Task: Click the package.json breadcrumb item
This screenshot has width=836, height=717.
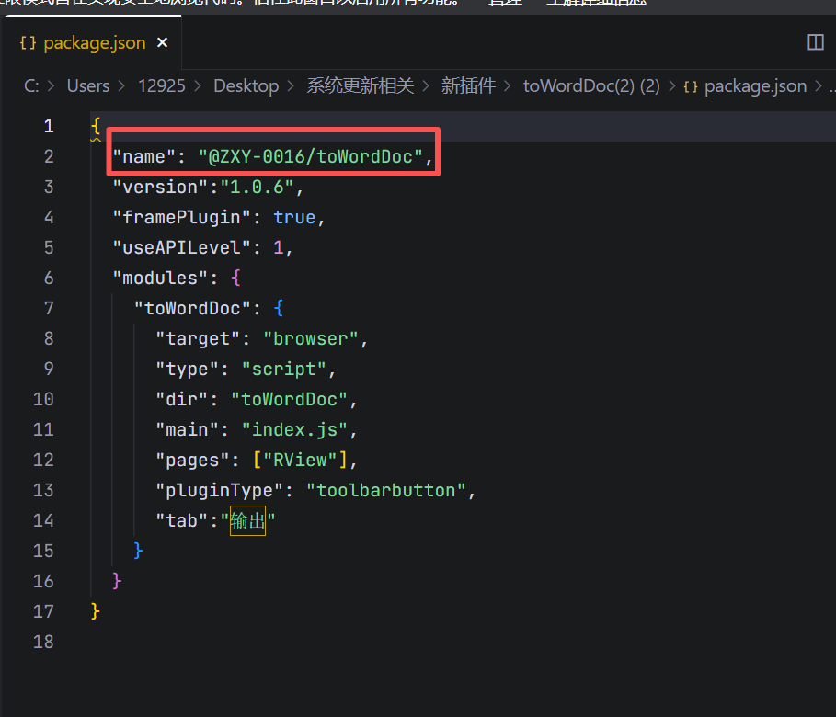Action: (x=755, y=85)
